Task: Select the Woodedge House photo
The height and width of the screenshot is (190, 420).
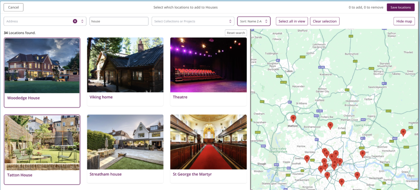Action: (42, 66)
